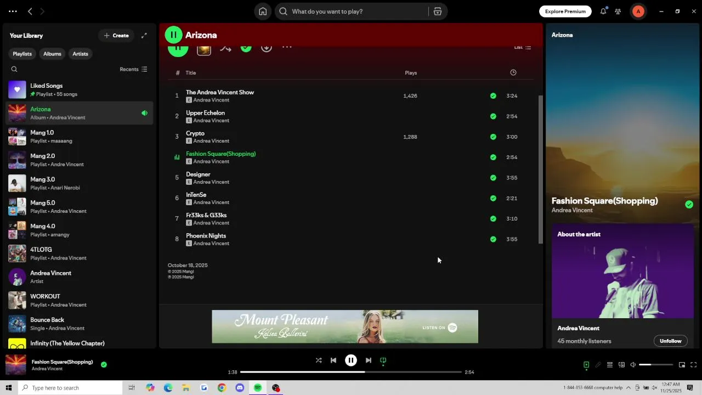Pause Arizona from the sticky header
The image size is (702, 395).
[173, 35]
